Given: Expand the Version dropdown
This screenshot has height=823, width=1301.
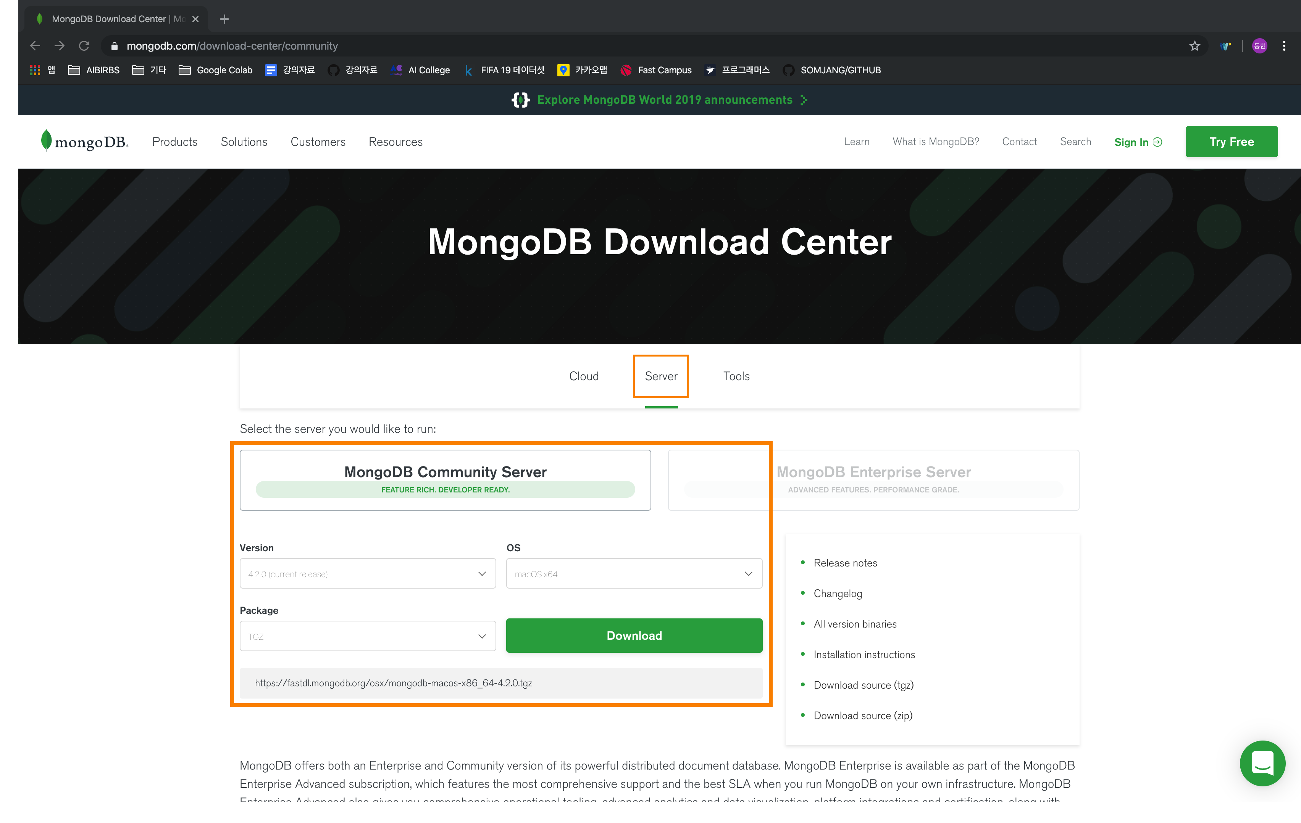Looking at the screenshot, I should 367,573.
